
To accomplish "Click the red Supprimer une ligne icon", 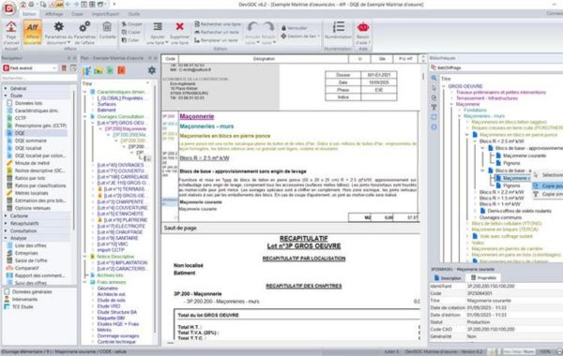I will [x=179, y=26].
